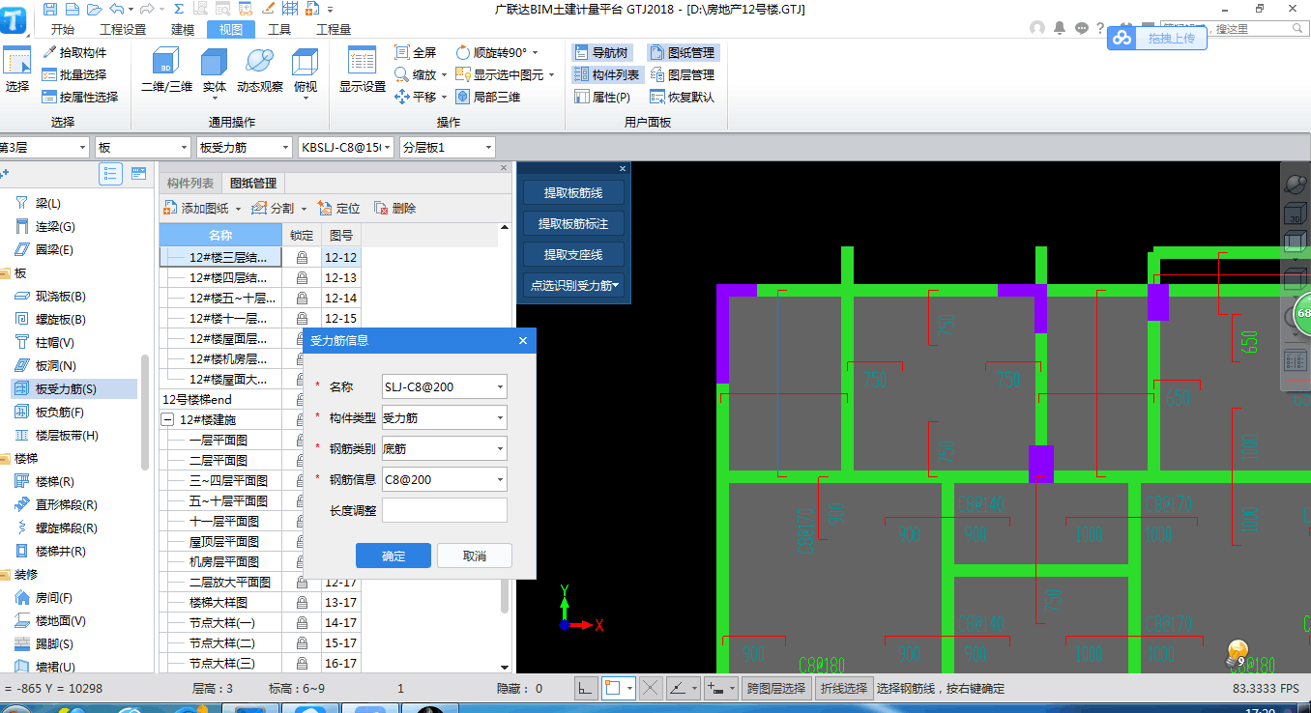Toggle 二维/三维 2D/3D view
1311x713 pixels.
pyautogui.click(x=166, y=70)
